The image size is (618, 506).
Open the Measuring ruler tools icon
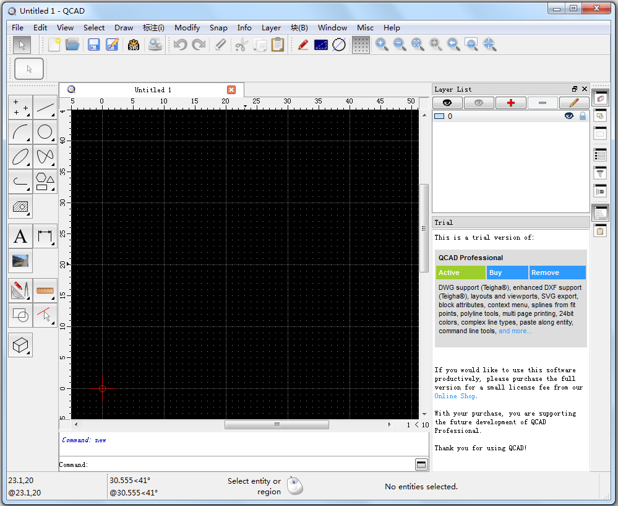45,290
